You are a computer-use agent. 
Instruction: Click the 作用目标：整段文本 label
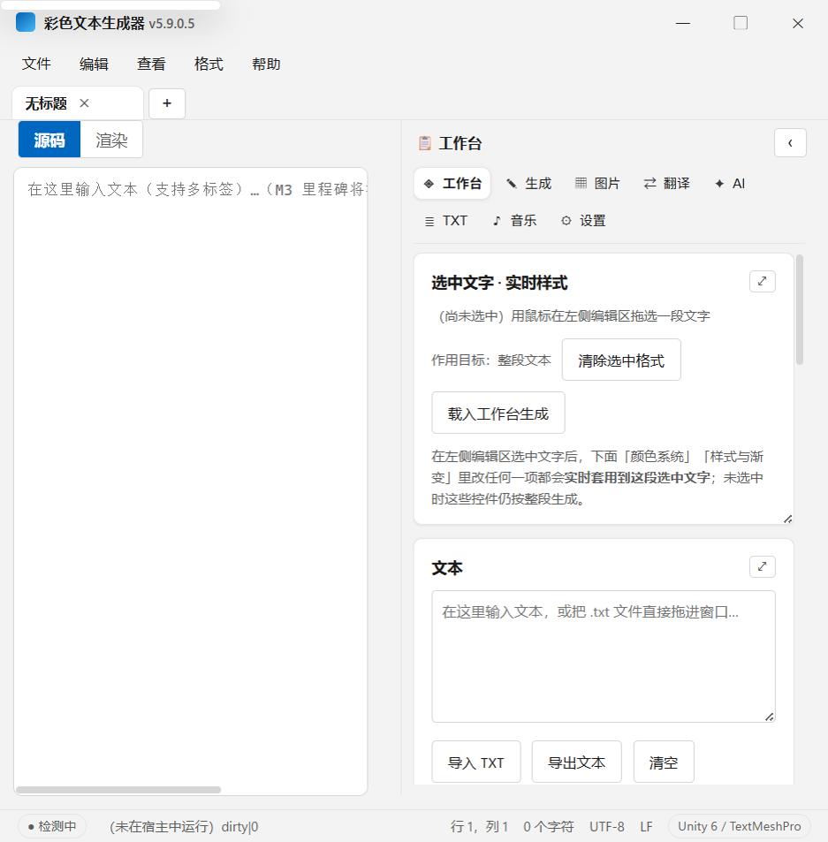491,360
